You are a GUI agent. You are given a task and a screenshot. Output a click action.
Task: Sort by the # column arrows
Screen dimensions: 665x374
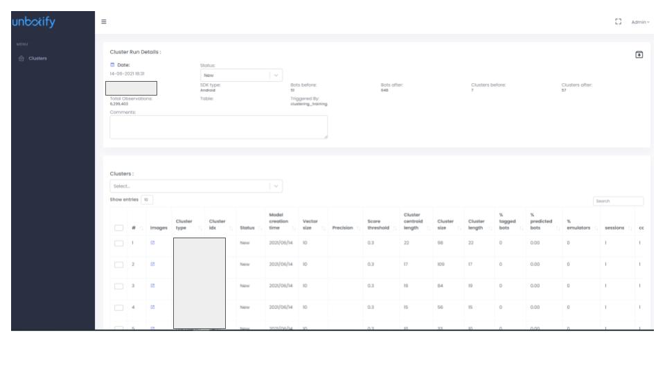[x=141, y=229]
